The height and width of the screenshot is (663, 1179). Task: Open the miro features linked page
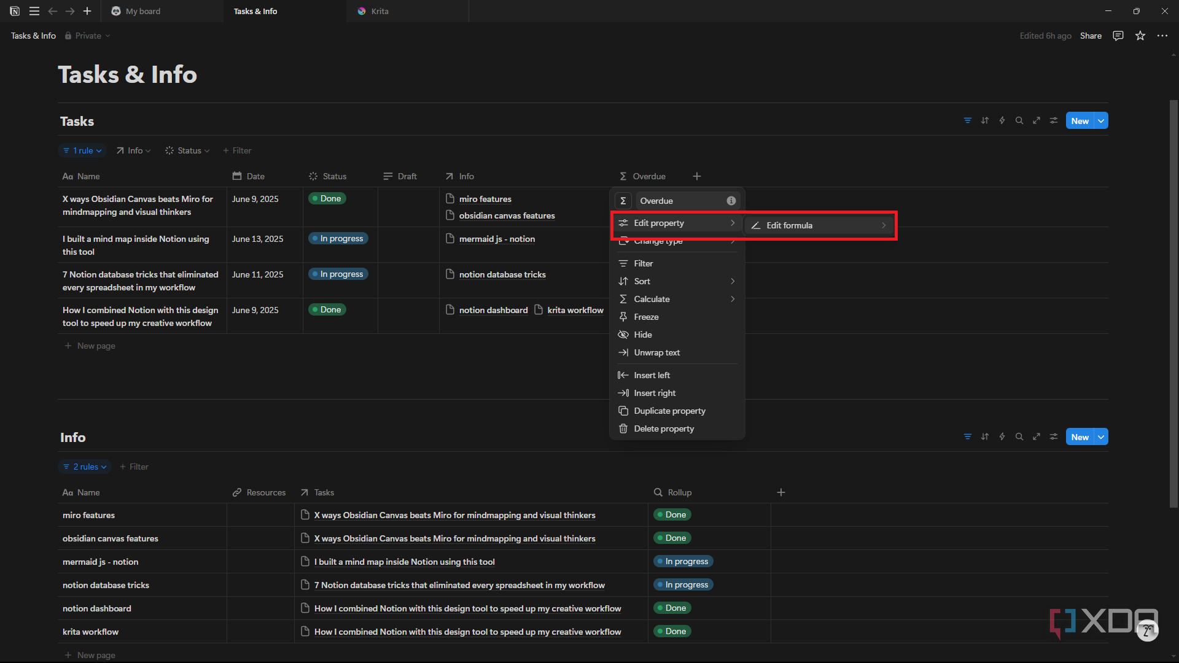[485, 199]
